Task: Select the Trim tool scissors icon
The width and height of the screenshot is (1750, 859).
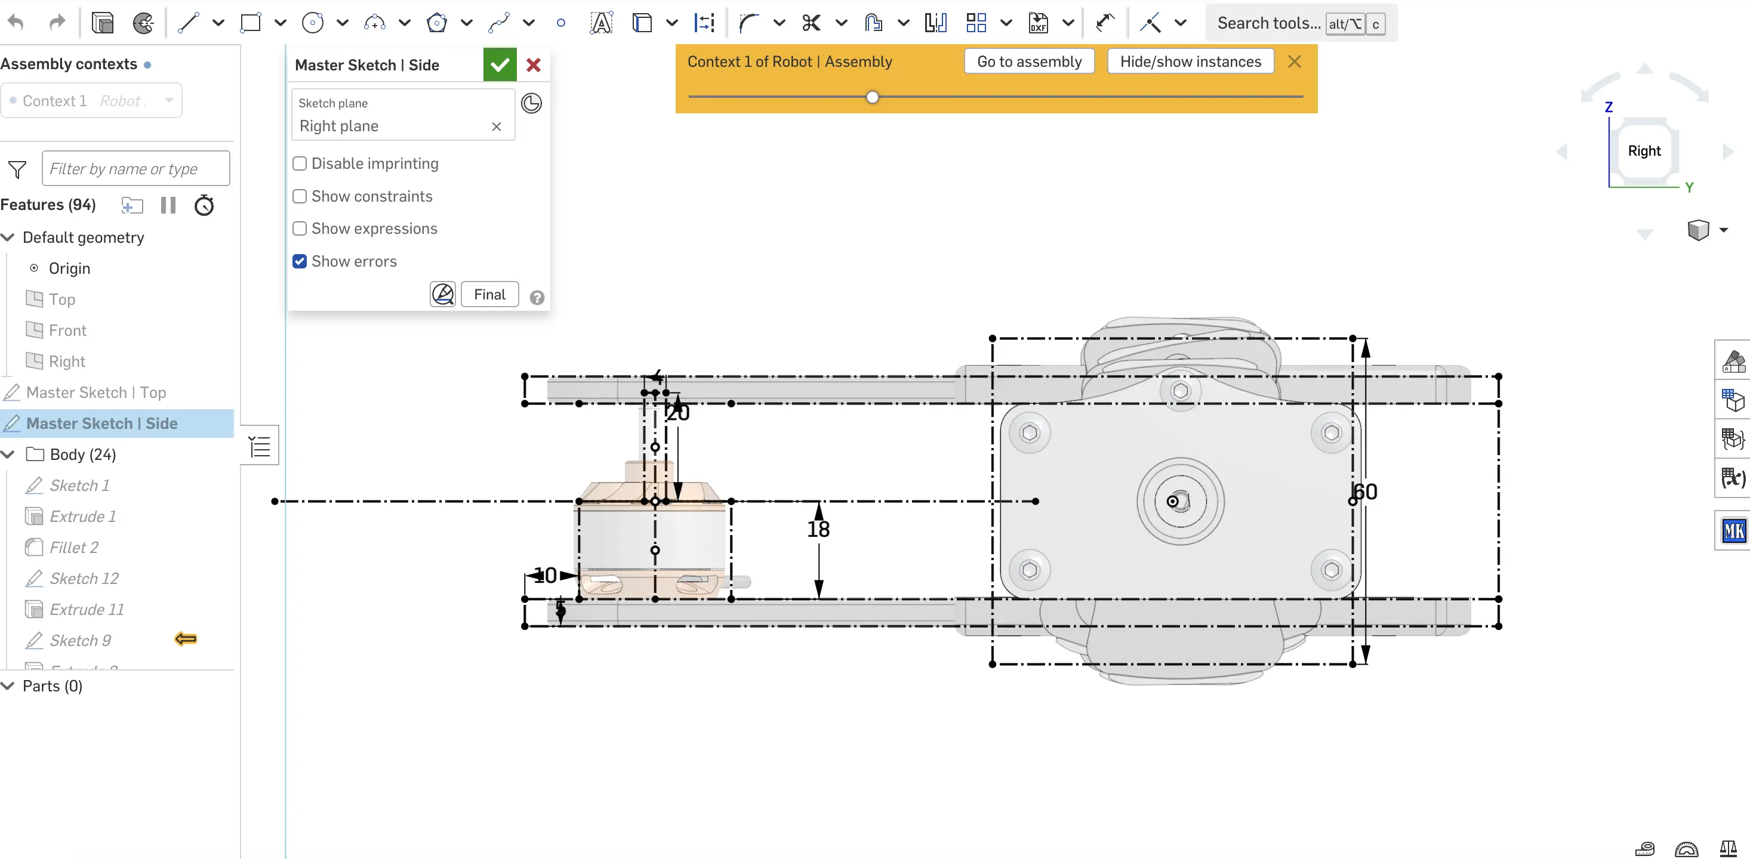Action: 811,23
